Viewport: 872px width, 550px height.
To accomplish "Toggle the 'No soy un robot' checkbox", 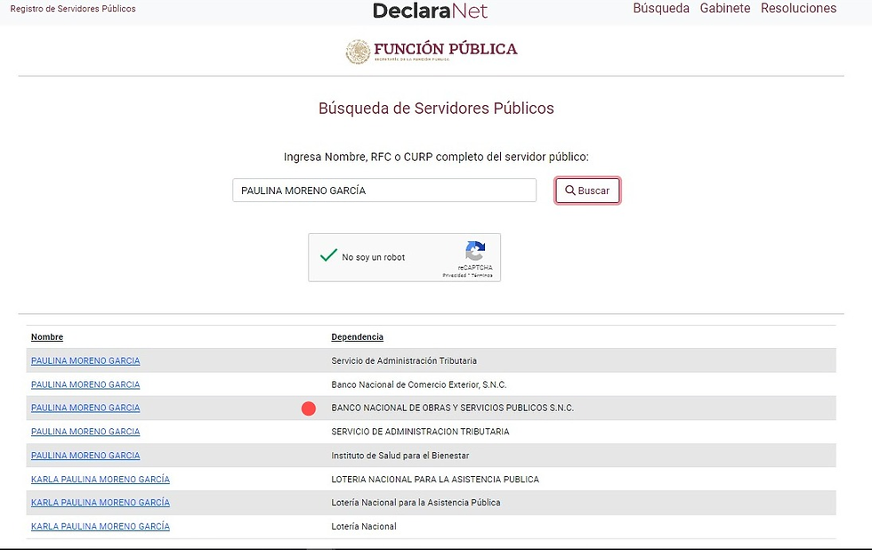I will (328, 255).
